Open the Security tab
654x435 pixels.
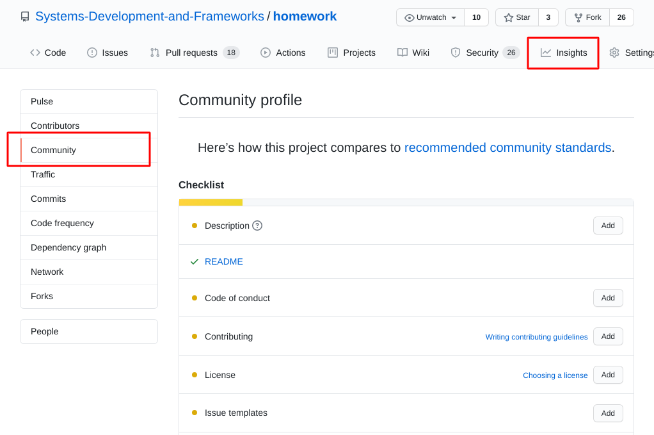[485, 53]
